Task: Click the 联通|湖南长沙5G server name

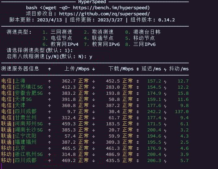Action: click(x=22, y=130)
